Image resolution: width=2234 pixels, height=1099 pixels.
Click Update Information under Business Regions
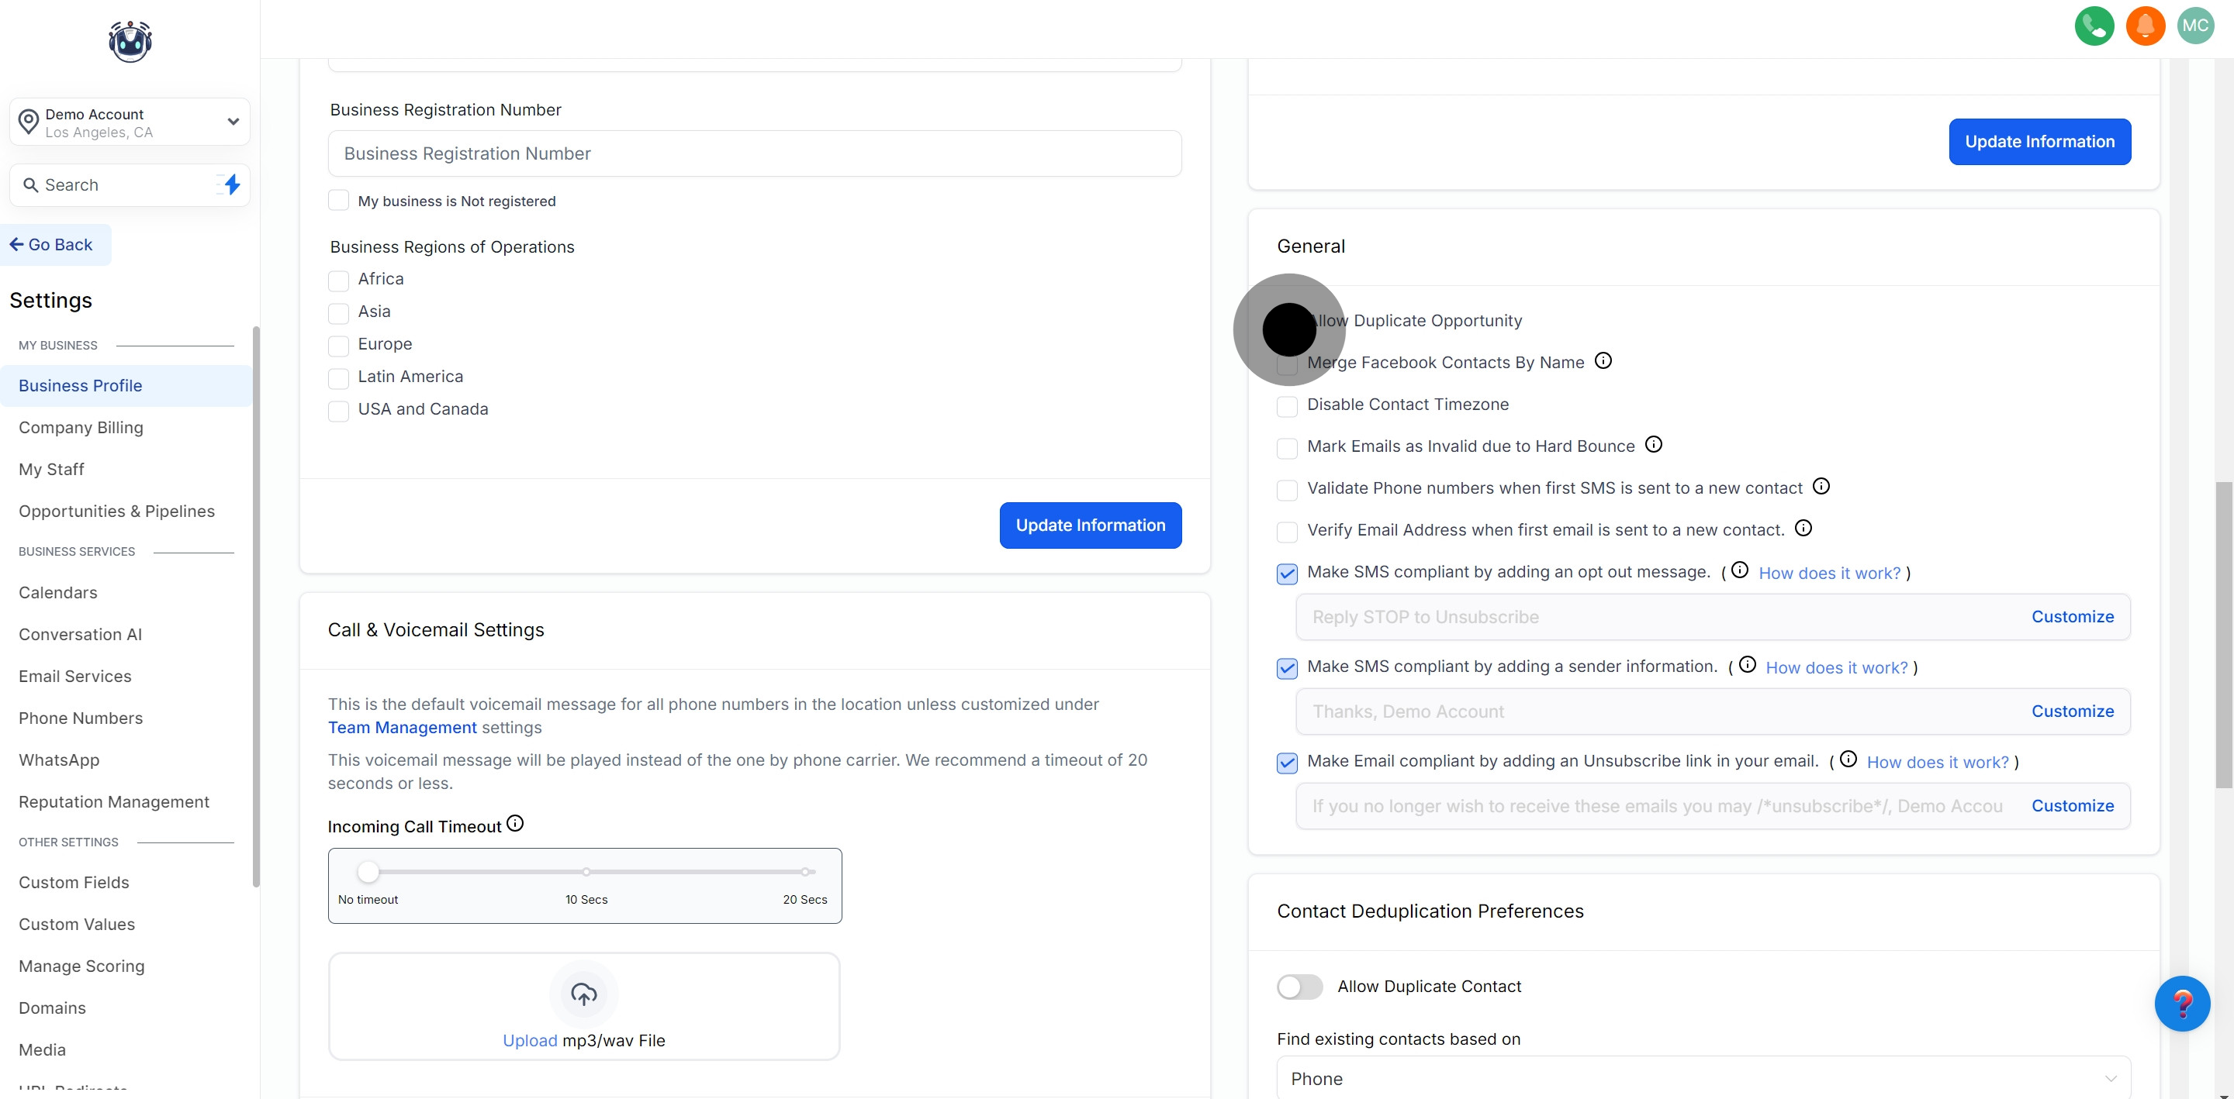point(1090,525)
